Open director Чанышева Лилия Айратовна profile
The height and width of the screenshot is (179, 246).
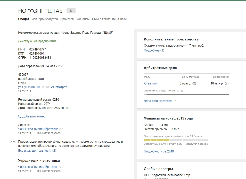click(x=38, y=129)
